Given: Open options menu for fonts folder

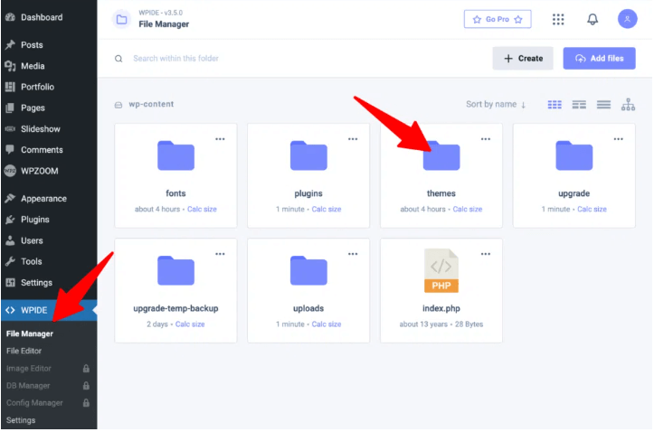Looking at the screenshot, I should point(220,139).
